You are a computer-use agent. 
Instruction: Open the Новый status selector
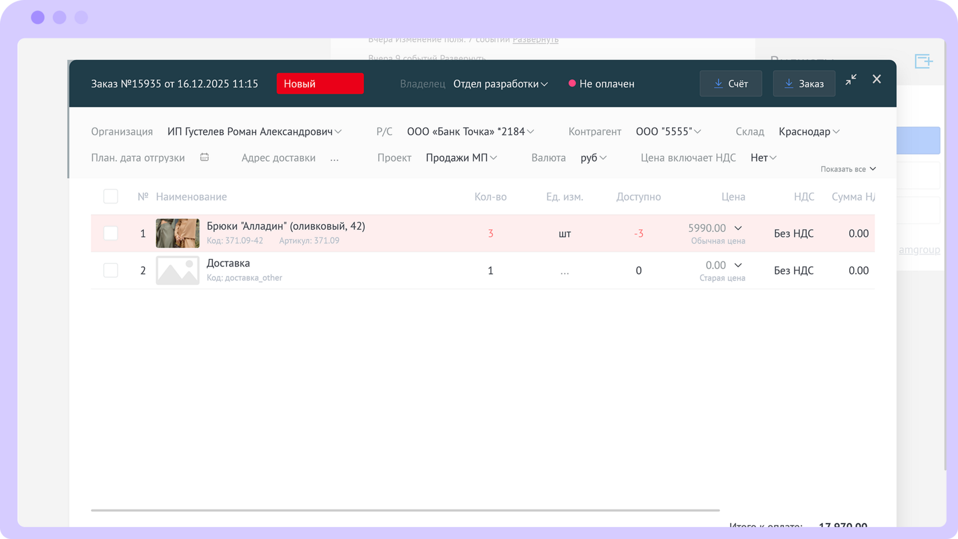click(x=320, y=83)
